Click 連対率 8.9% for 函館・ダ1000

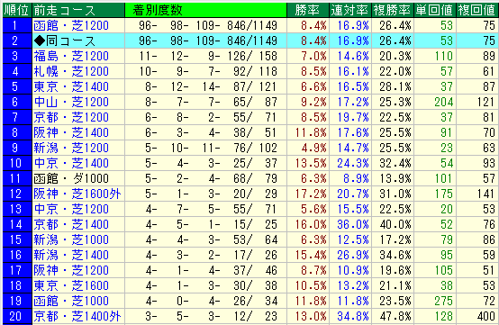(x=356, y=178)
